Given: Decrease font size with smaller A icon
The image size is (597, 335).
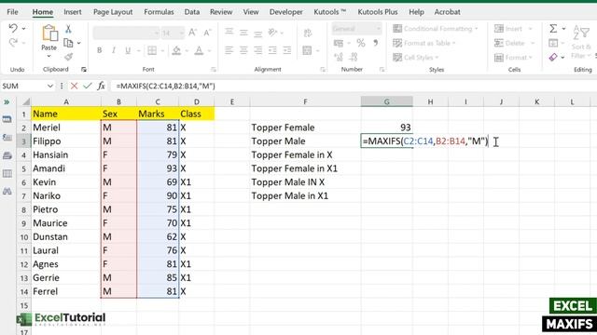Looking at the screenshot, I should tap(207, 33).
